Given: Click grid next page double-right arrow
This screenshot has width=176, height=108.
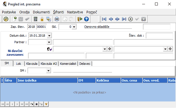Looking at the screenshot, I should click(22, 104).
